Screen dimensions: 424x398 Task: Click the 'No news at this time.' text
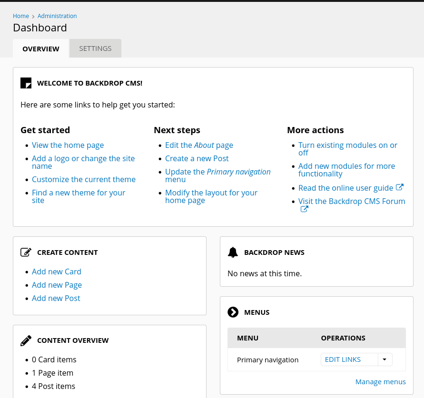[265, 274]
